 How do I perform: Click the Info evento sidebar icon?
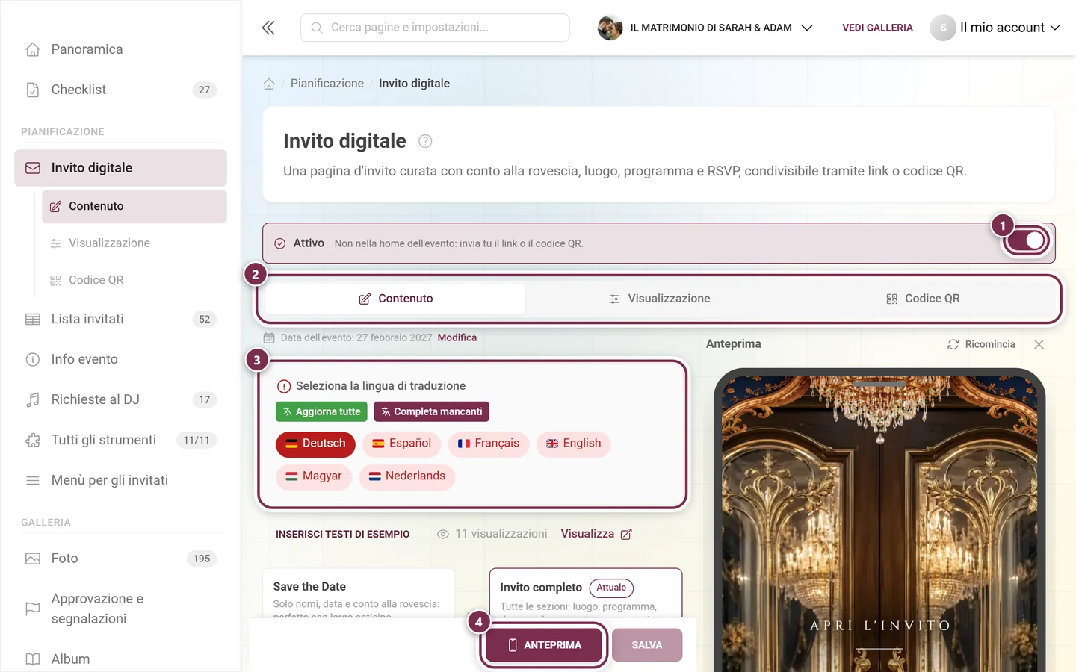pyautogui.click(x=33, y=359)
